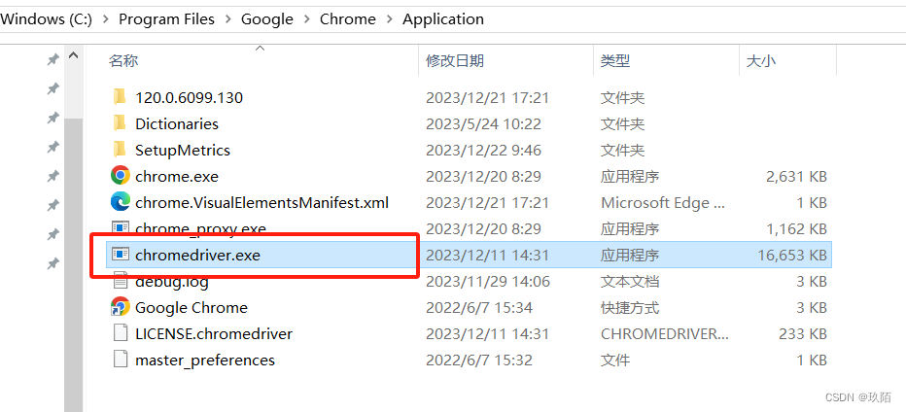906x412 pixels.
Task: Select the master_preferences file name
Action: pyautogui.click(x=205, y=360)
